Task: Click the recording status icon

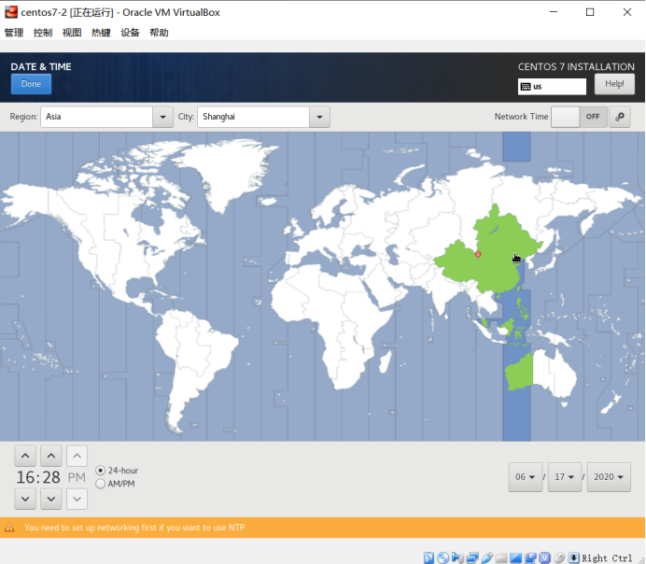Action: point(530,557)
